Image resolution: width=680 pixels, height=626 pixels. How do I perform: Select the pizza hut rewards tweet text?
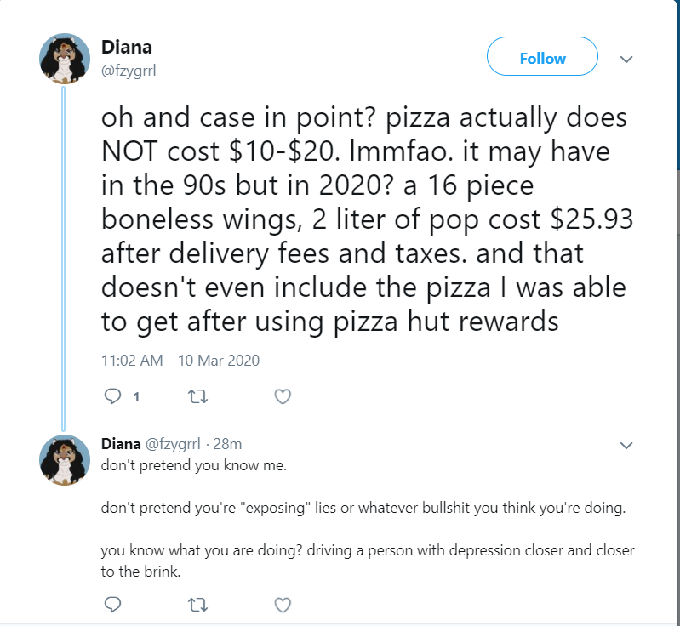(367, 219)
